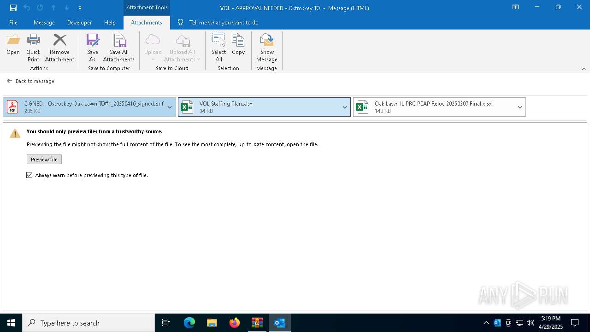Save All Attachments to computer
Viewport: 590px width, 332px height.
(x=119, y=48)
